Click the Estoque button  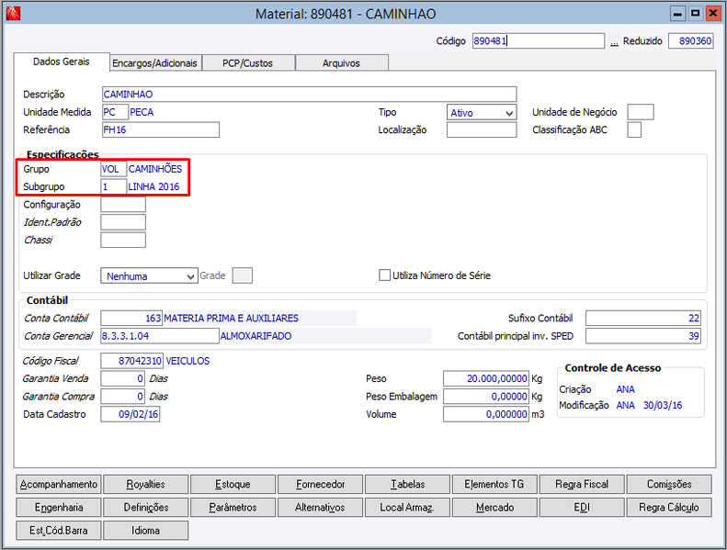233,484
